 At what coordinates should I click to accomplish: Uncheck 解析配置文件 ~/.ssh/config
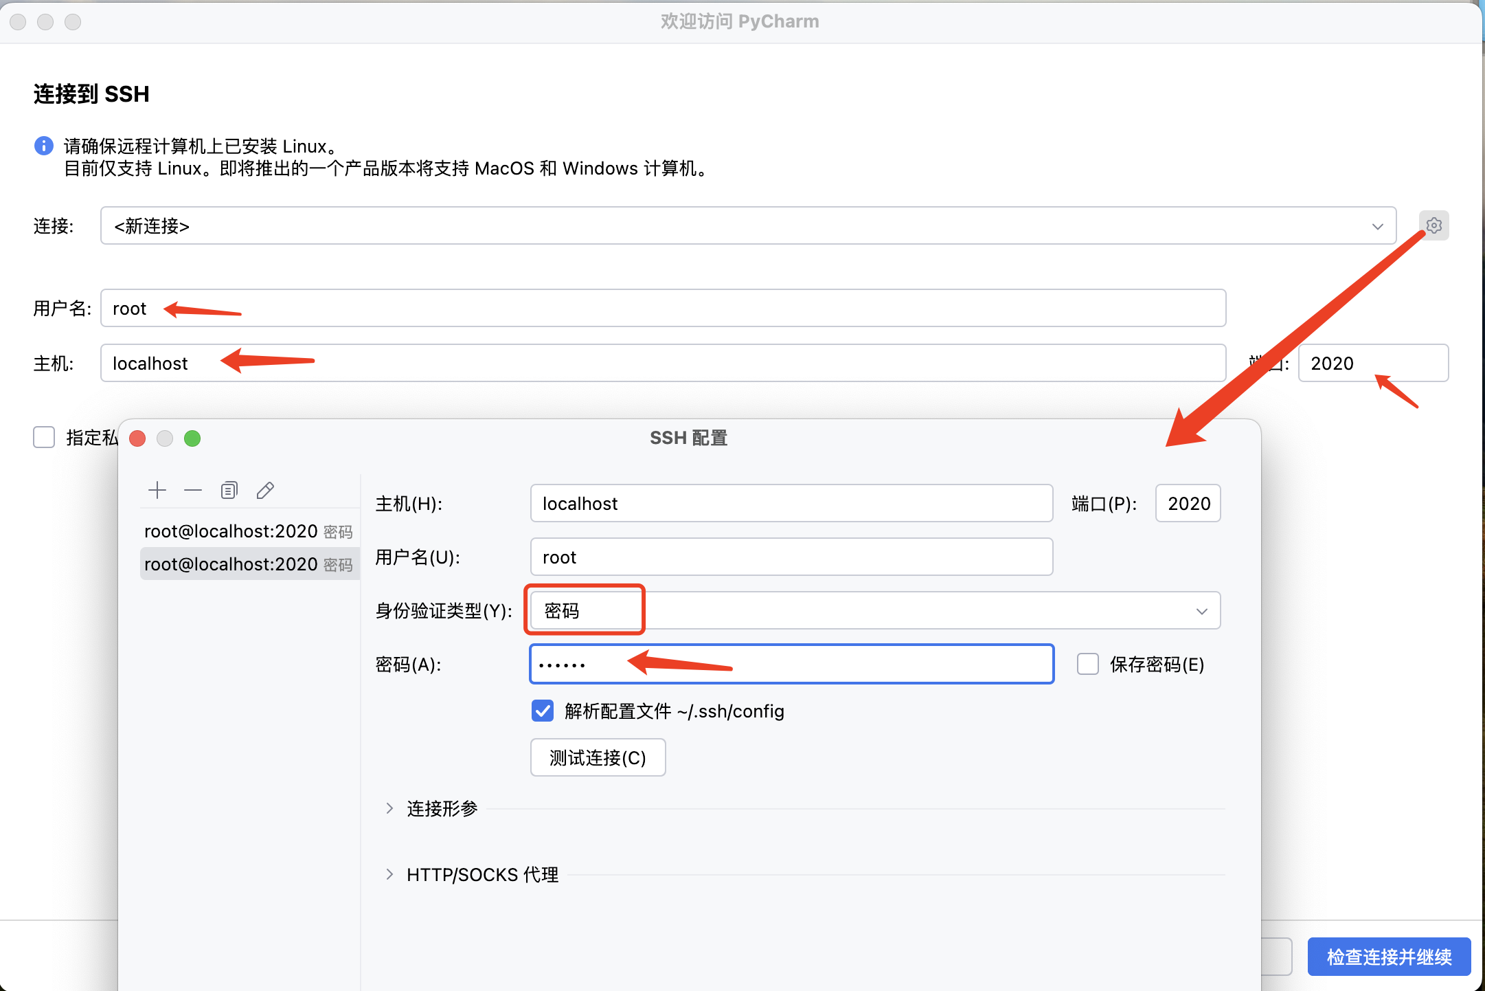pyautogui.click(x=543, y=711)
